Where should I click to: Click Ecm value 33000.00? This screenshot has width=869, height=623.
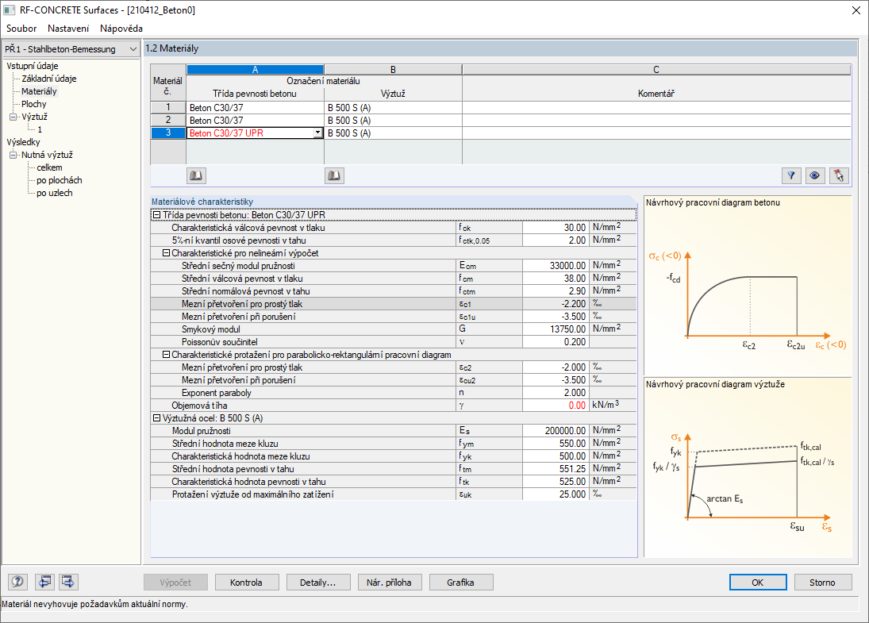pos(556,266)
